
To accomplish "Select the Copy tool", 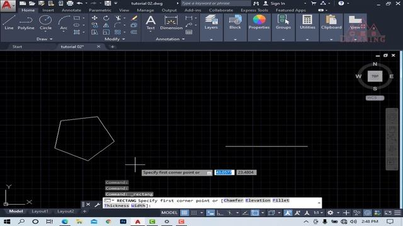I will click(94, 25).
